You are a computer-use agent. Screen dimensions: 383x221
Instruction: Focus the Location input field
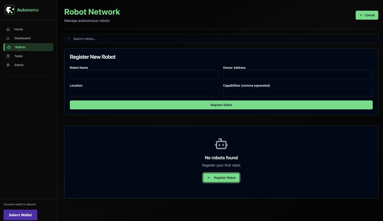(x=145, y=93)
